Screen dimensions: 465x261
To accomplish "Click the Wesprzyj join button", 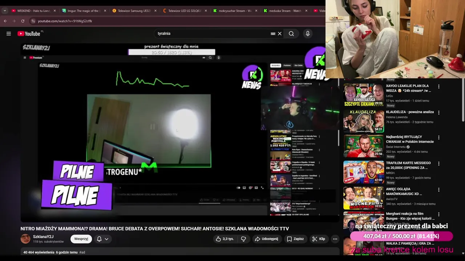I will click(81, 239).
